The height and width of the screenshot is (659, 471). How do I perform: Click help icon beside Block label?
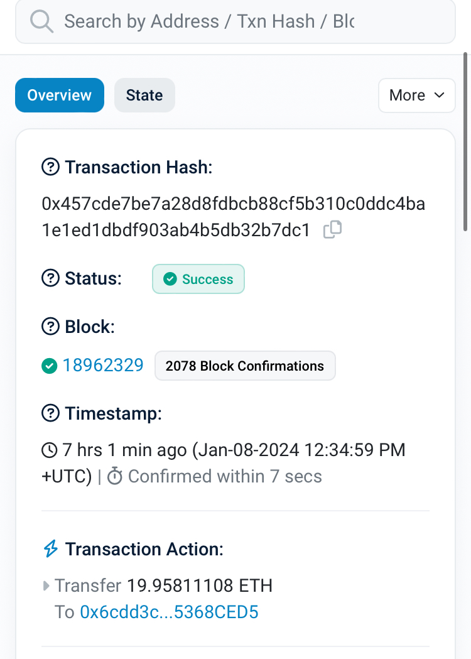50,327
